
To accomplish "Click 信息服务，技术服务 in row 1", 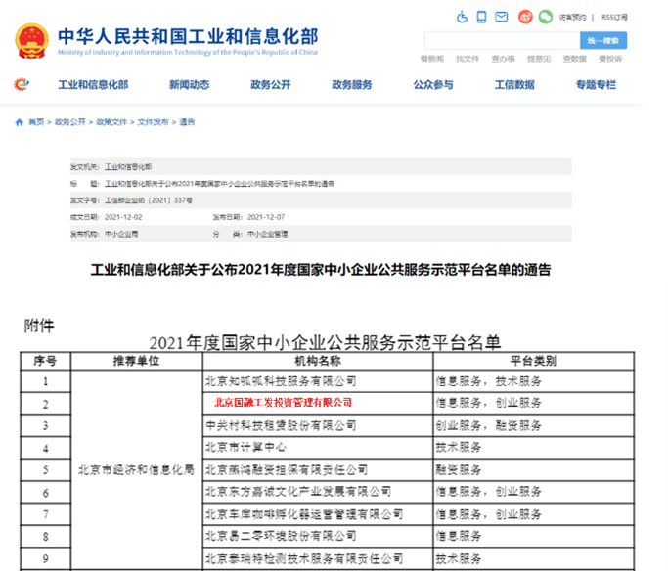I will click(489, 381).
